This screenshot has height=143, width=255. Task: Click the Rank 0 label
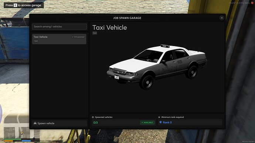(167, 122)
